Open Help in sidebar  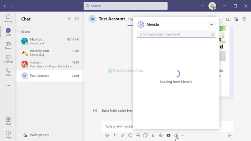8,135
